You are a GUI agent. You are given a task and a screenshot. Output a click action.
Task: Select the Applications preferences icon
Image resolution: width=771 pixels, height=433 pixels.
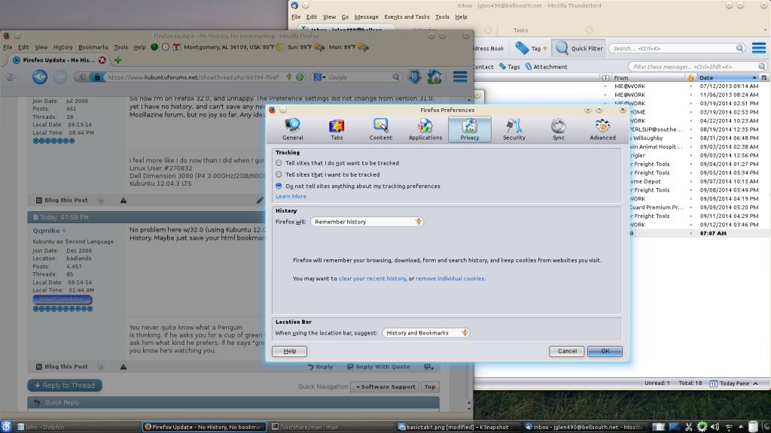click(425, 129)
